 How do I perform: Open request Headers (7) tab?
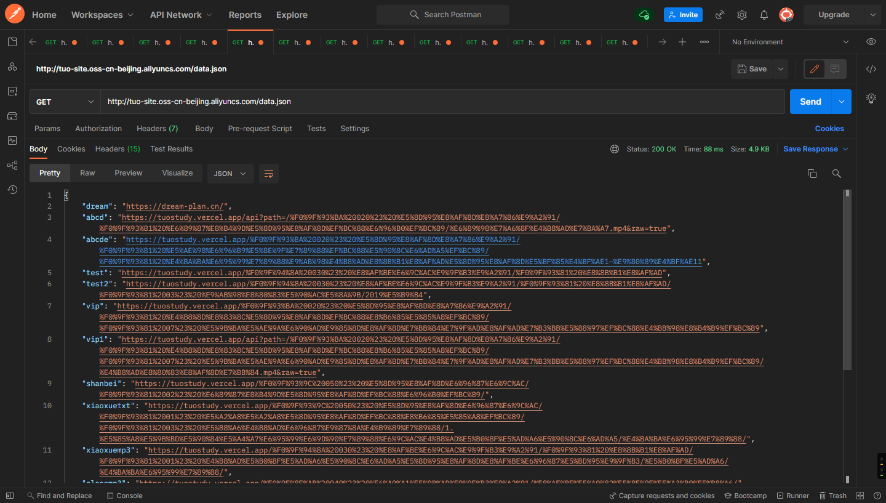tap(158, 129)
